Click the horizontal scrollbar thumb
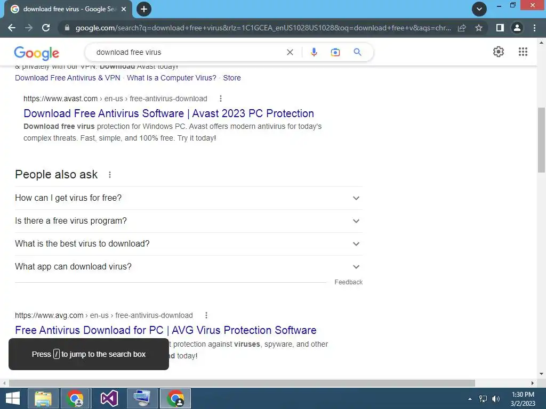546x409 pixels. point(242,383)
